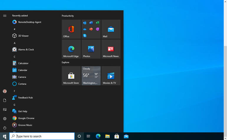Open RemoteDesktop Agent from Recently added
The image size is (227, 140).
click(x=27, y=22)
